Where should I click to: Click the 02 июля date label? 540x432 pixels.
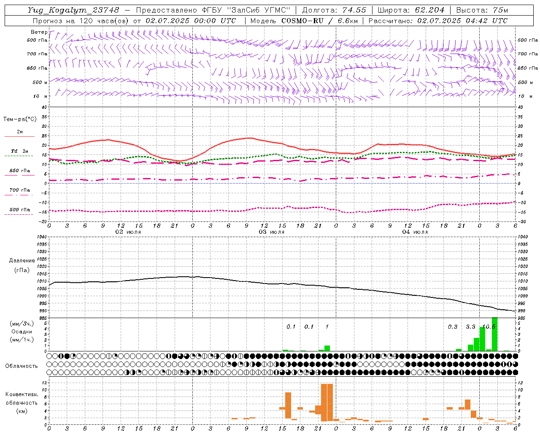pyautogui.click(x=128, y=232)
